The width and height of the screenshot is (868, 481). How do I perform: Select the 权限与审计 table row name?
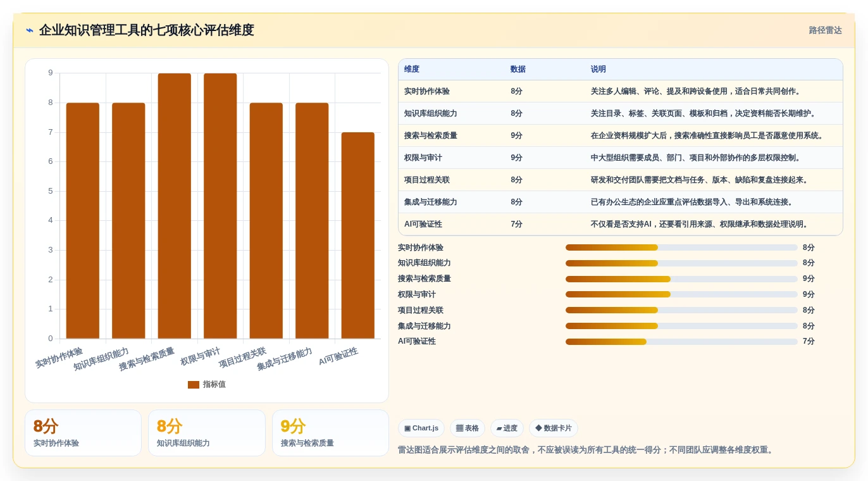click(423, 158)
